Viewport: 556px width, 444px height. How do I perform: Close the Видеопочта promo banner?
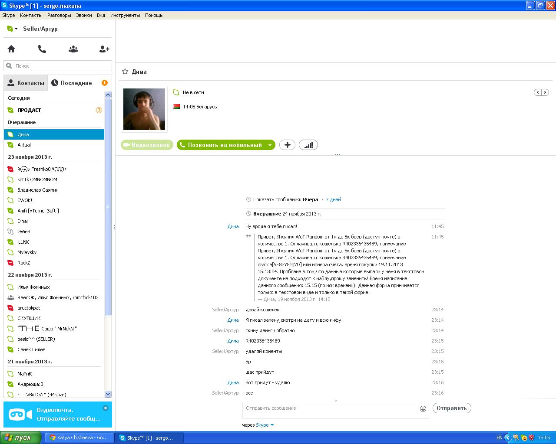(x=106, y=408)
